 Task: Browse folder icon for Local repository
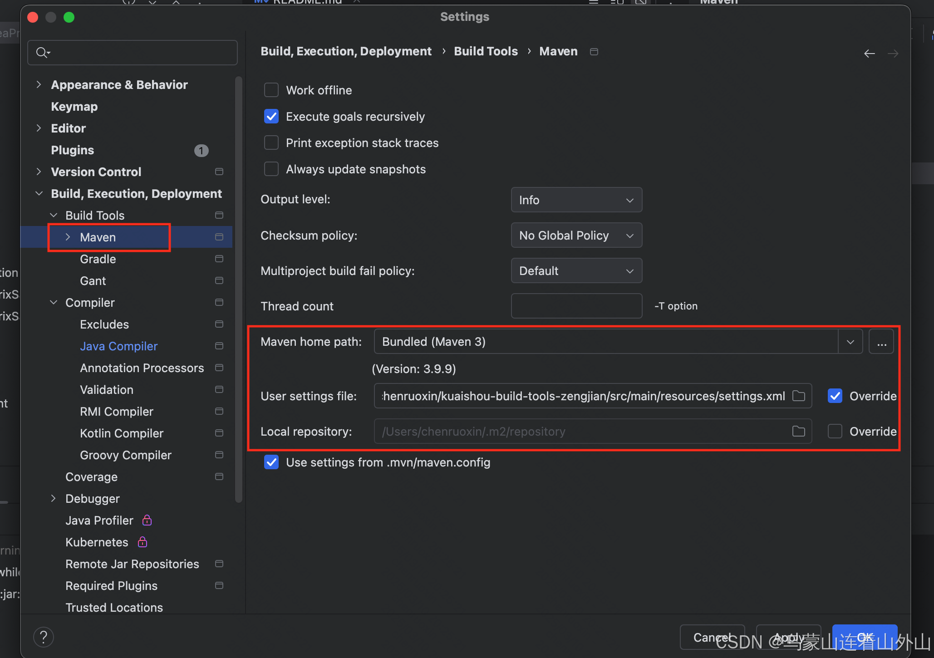[x=798, y=431]
